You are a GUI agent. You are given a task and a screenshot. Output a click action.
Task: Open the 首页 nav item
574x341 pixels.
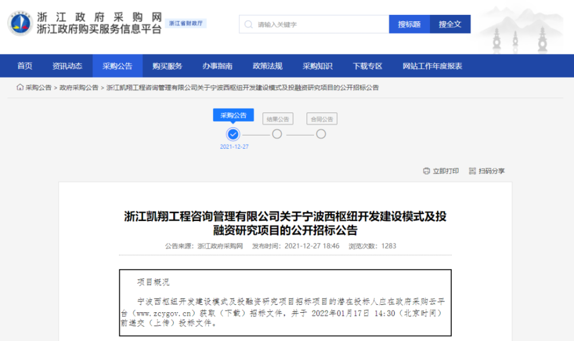[25, 66]
